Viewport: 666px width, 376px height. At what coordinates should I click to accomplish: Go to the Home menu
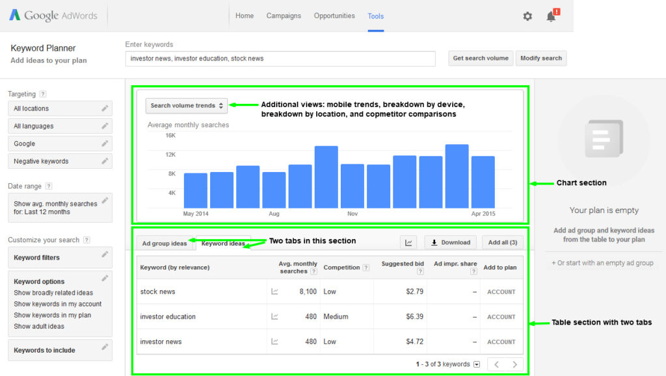[x=245, y=16]
